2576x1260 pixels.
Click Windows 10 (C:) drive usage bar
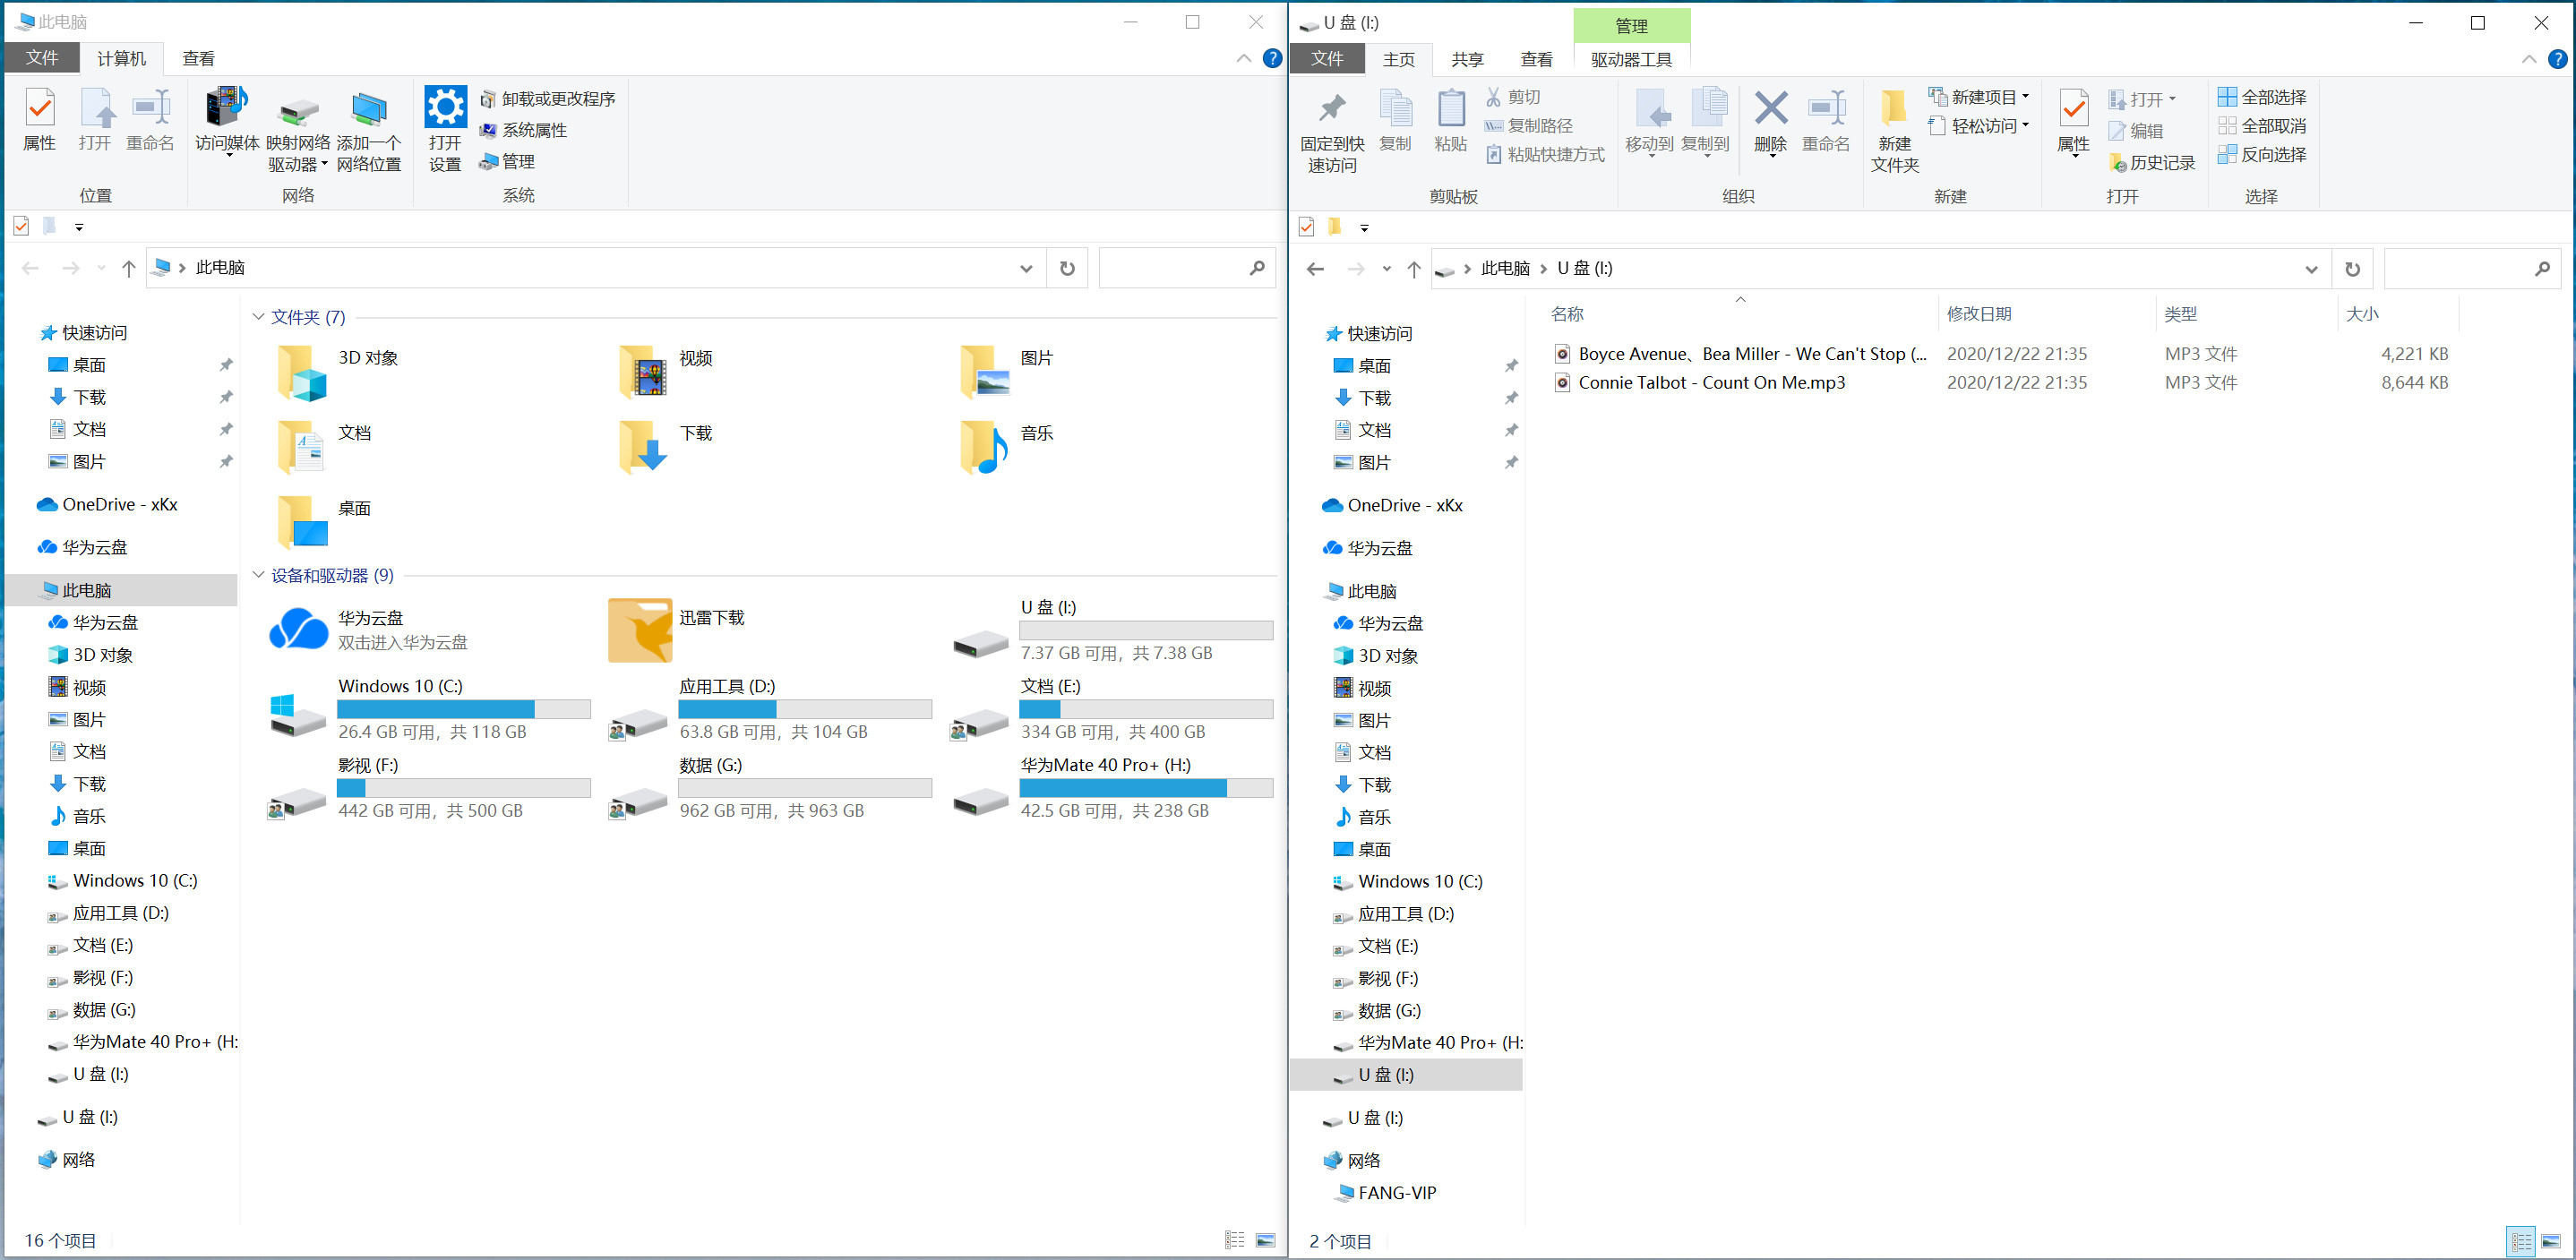464,709
